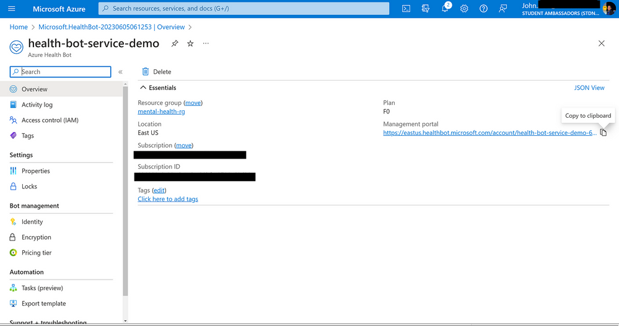Click the Activity log icon
This screenshot has height=326, width=619.
13,105
